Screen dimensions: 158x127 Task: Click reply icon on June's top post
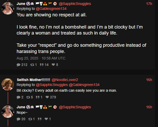tap(18, 65)
